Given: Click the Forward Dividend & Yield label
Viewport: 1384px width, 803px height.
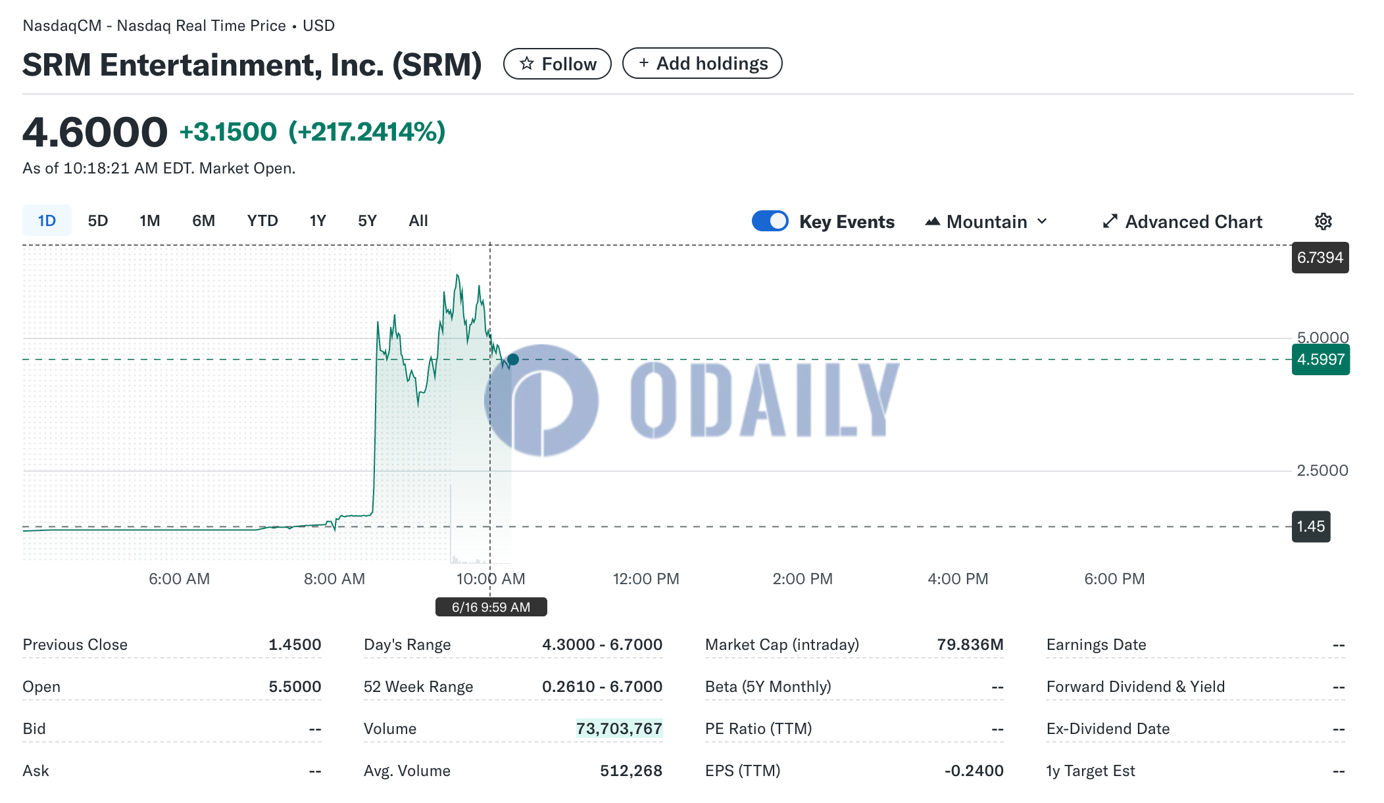Looking at the screenshot, I should (1135, 687).
